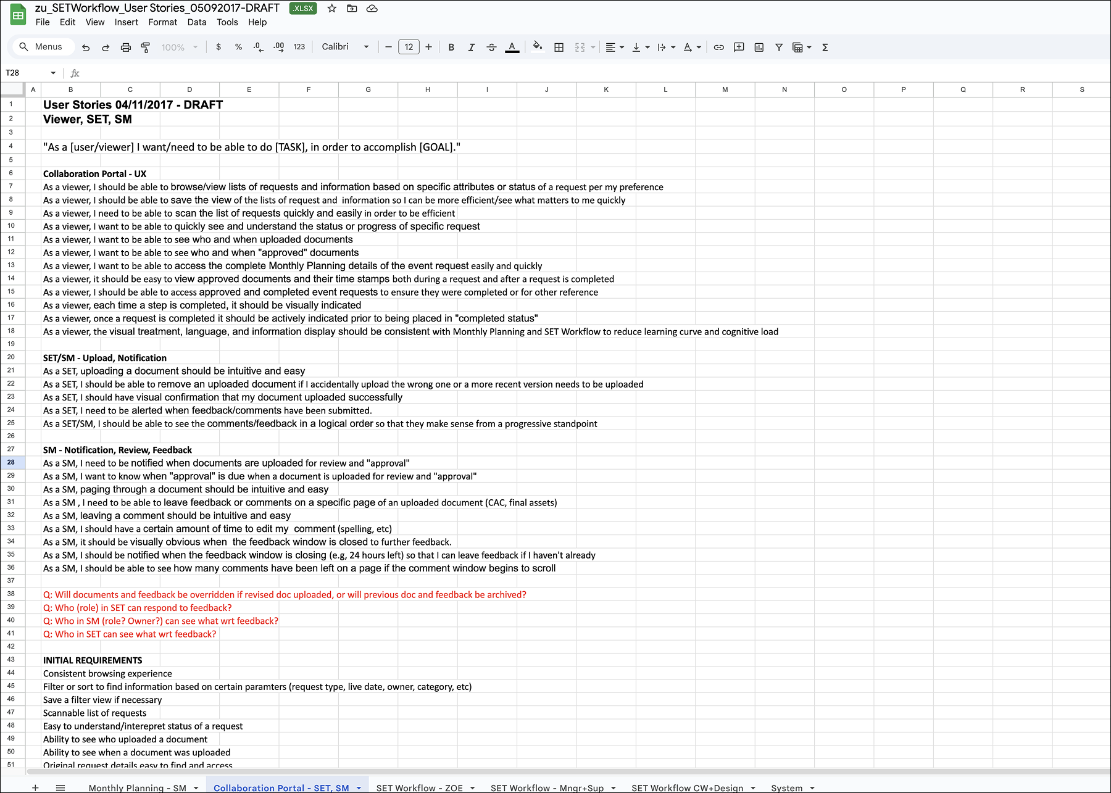Open horizontal align dropdown

(x=615, y=48)
